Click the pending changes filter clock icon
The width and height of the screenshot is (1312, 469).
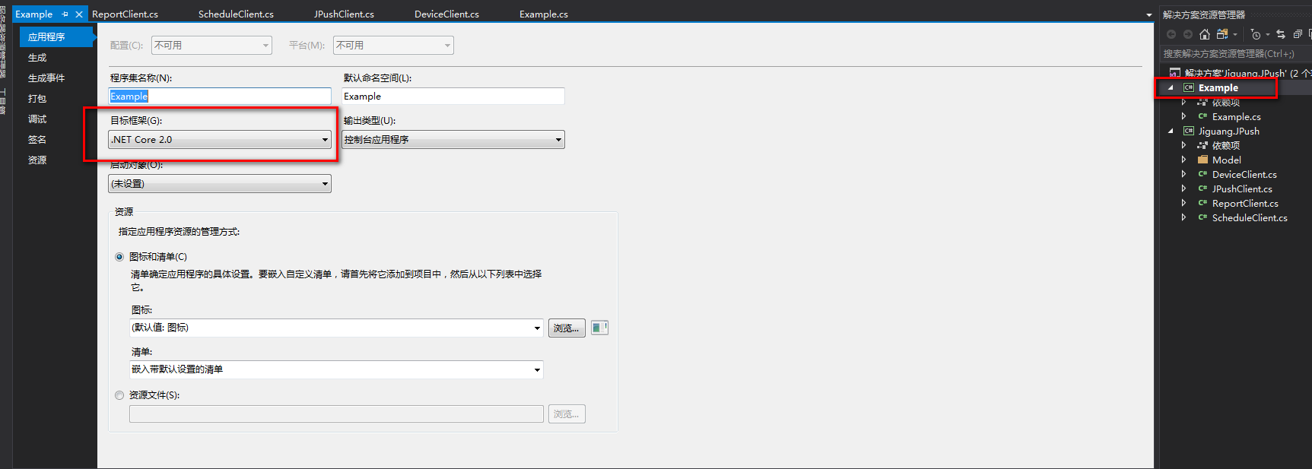[1256, 34]
